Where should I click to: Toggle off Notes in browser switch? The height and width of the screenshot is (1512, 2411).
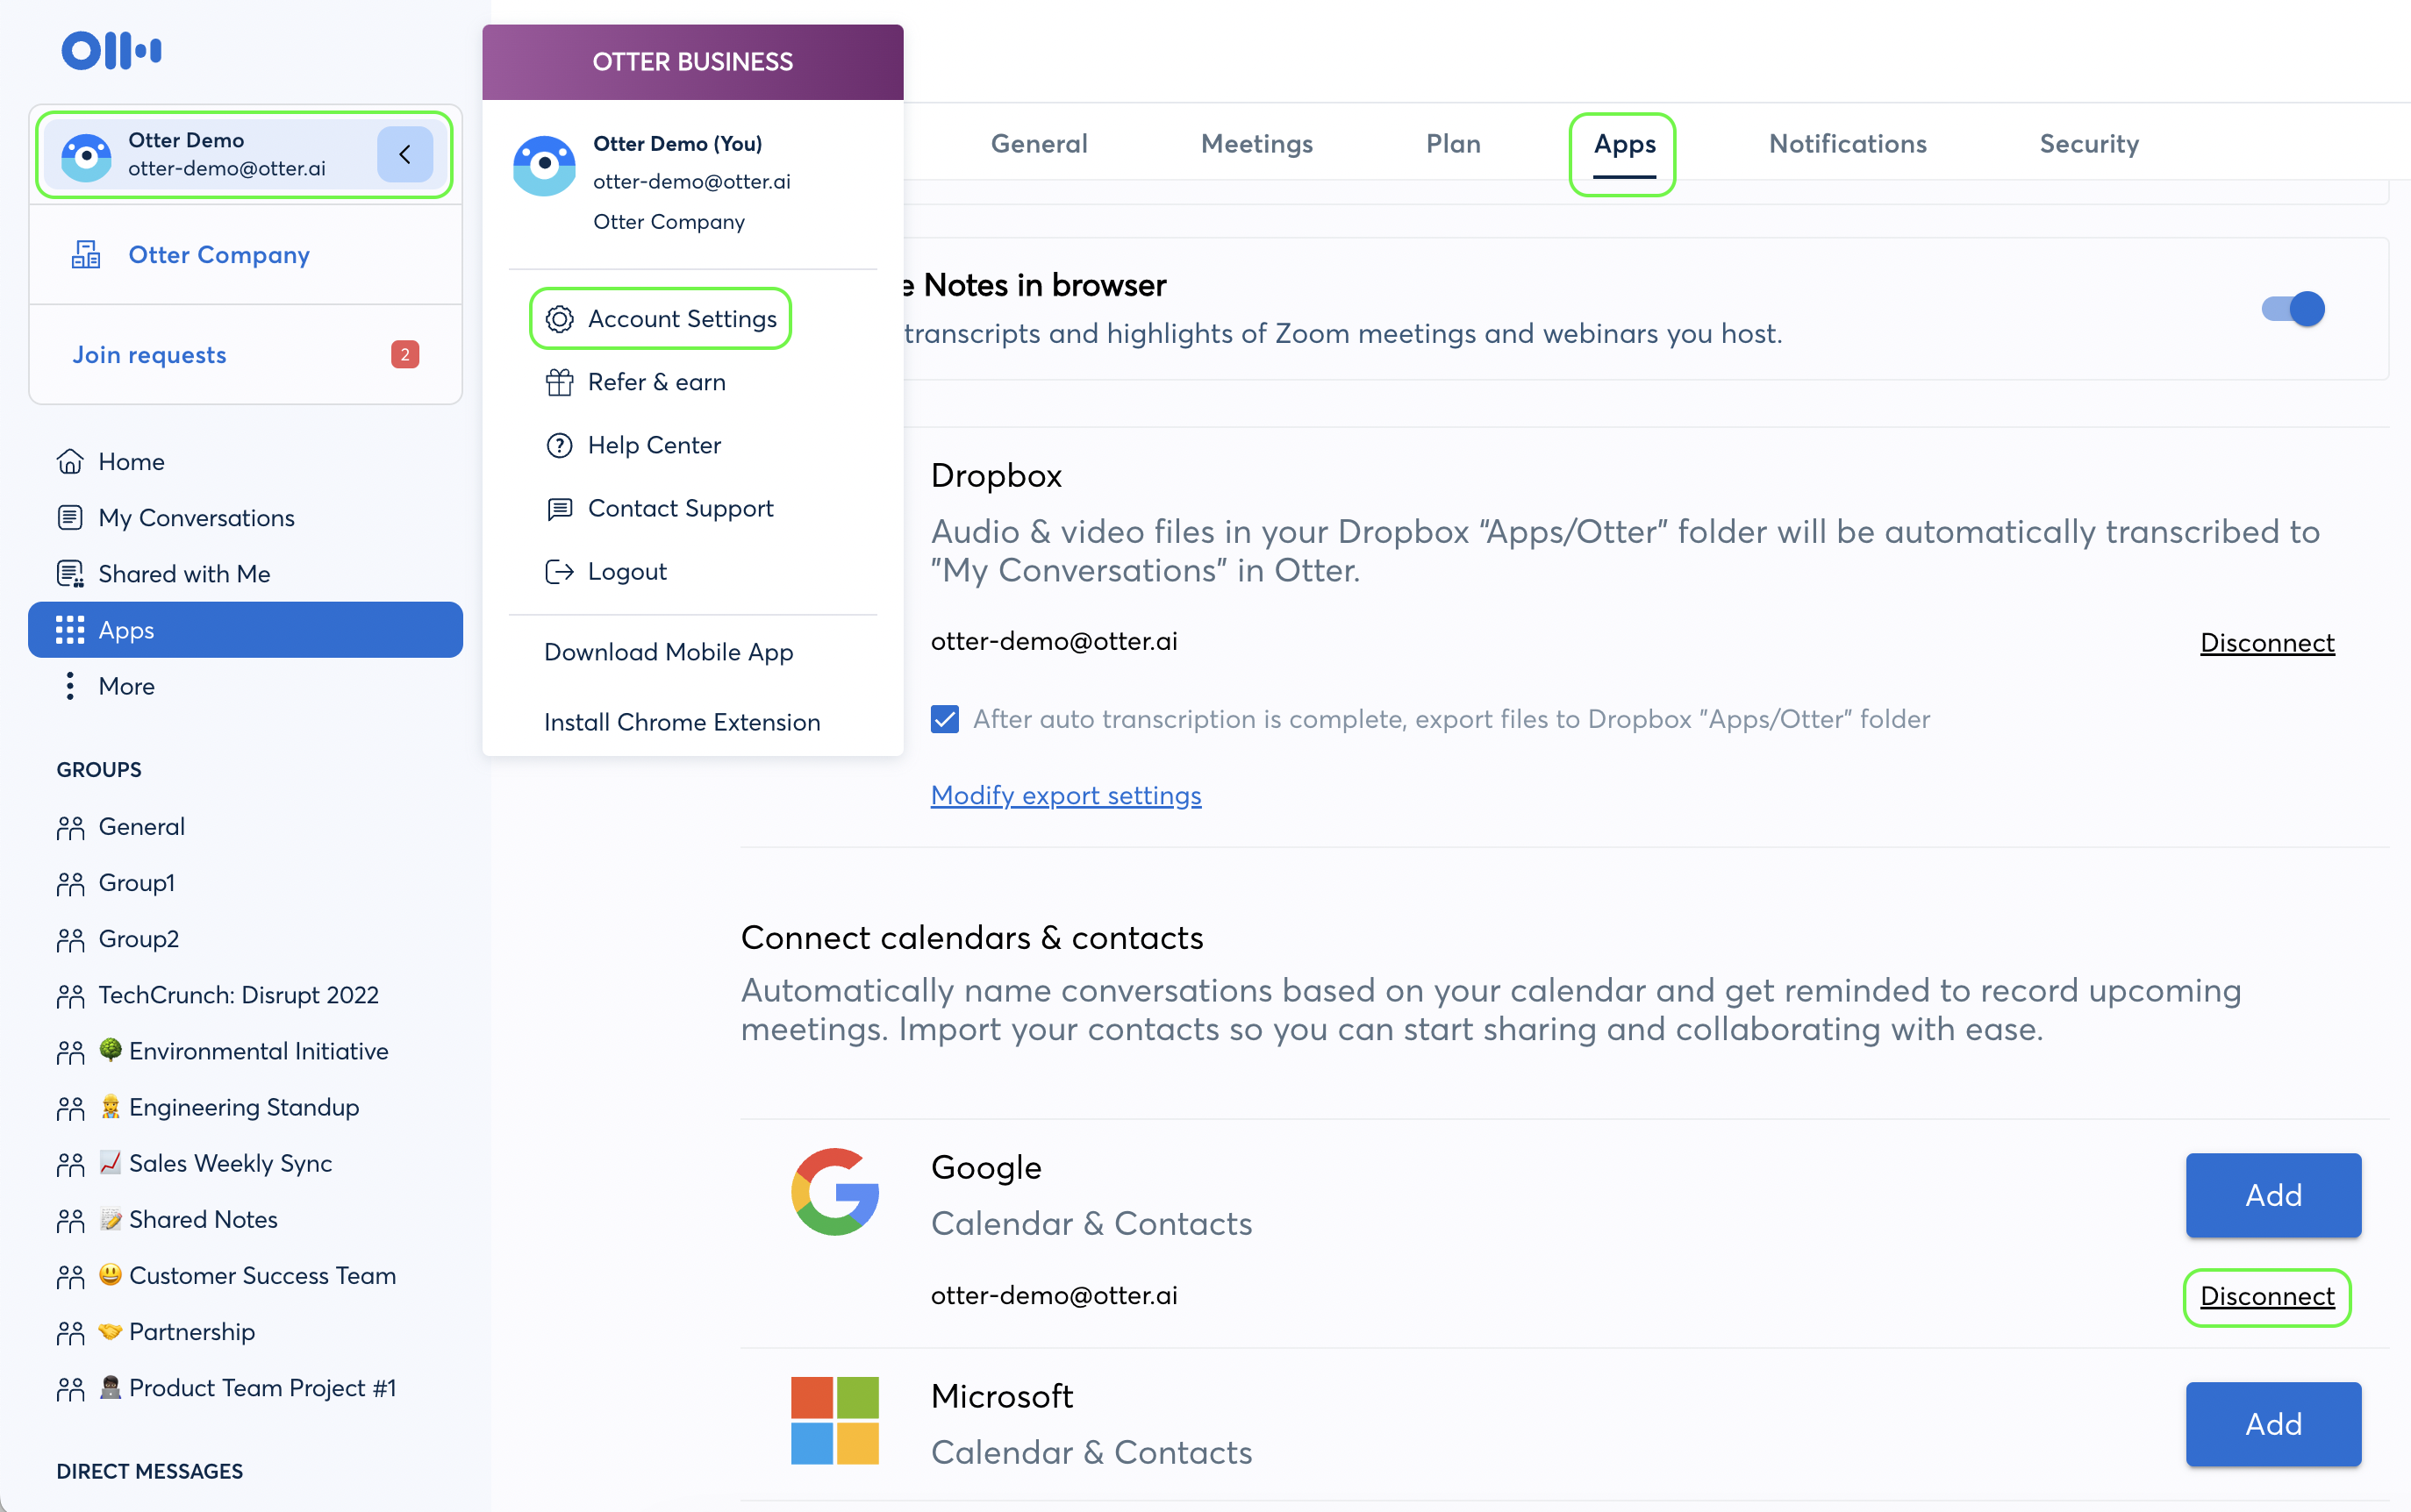[2292, 309]
